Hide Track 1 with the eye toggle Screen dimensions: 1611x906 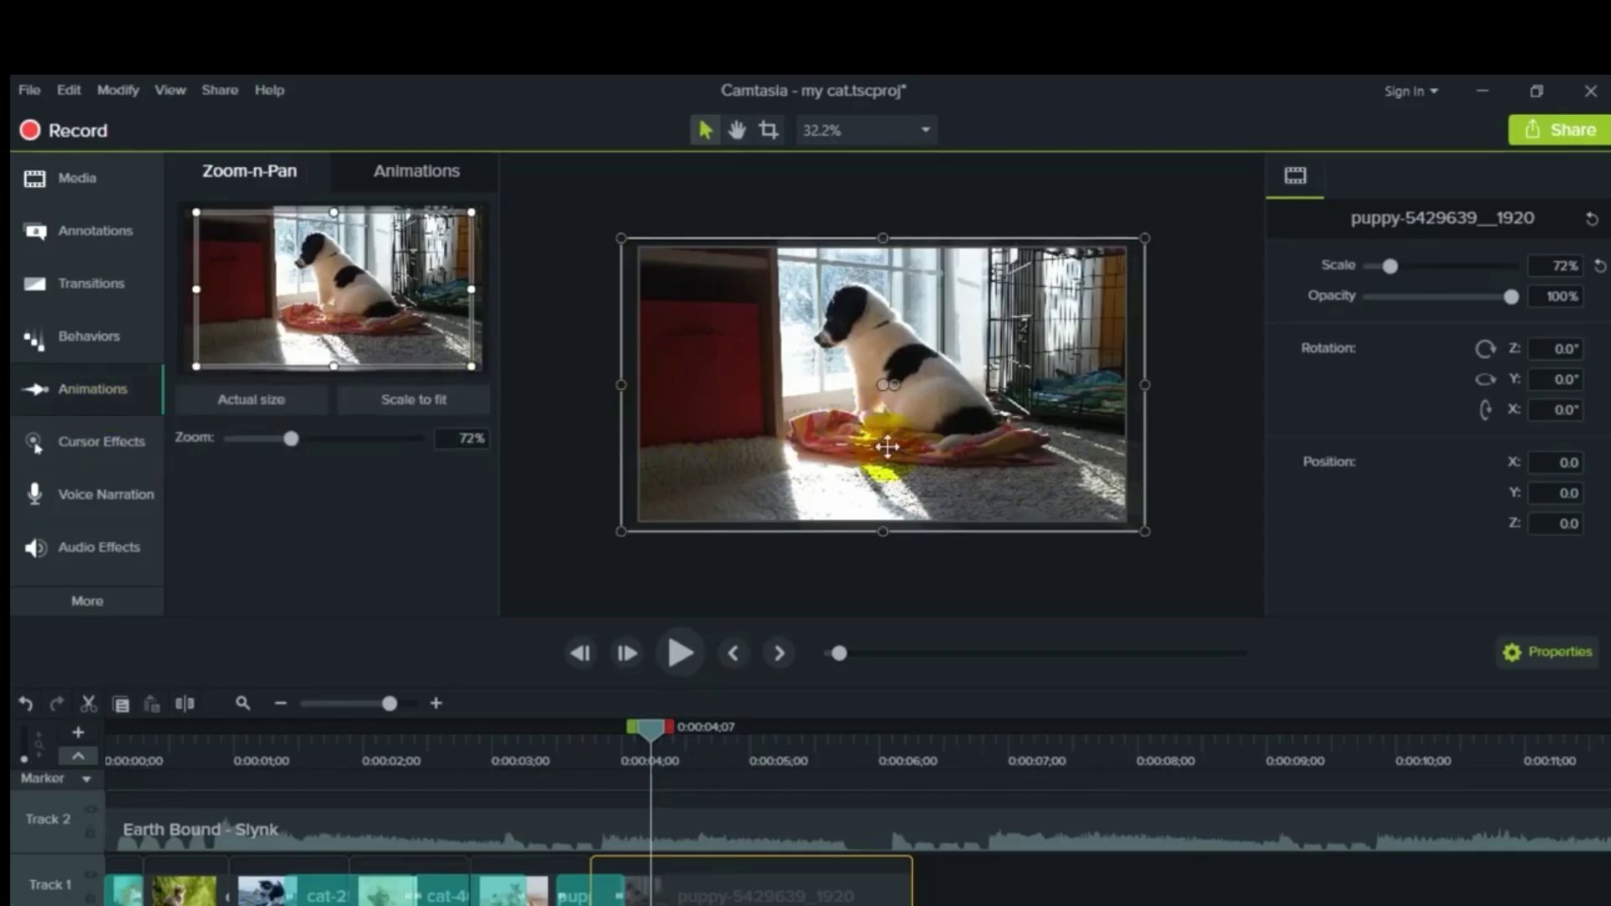click(x=91, y=874)
